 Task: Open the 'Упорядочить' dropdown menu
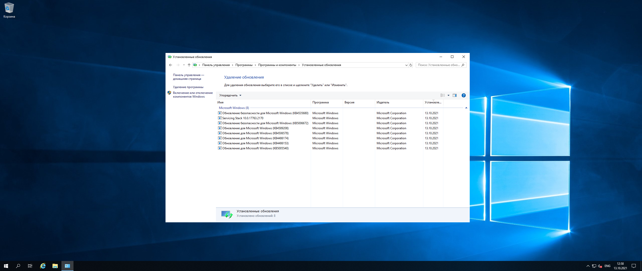point(230,95)
